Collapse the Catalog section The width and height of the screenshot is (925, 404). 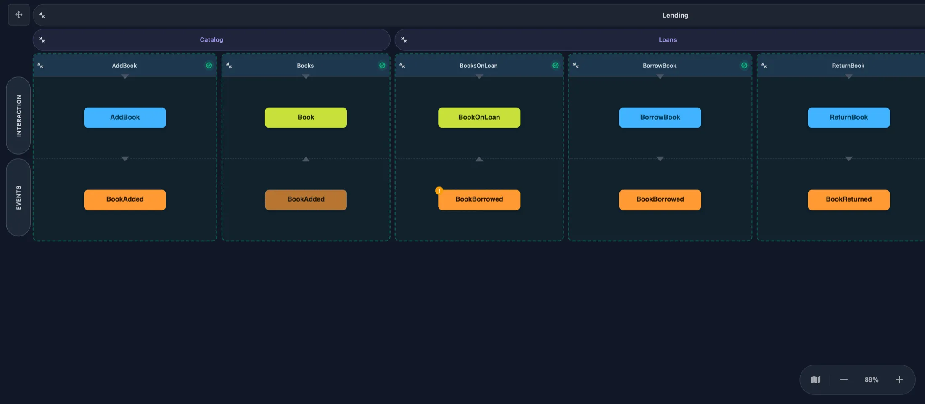(x=42, y=40)
